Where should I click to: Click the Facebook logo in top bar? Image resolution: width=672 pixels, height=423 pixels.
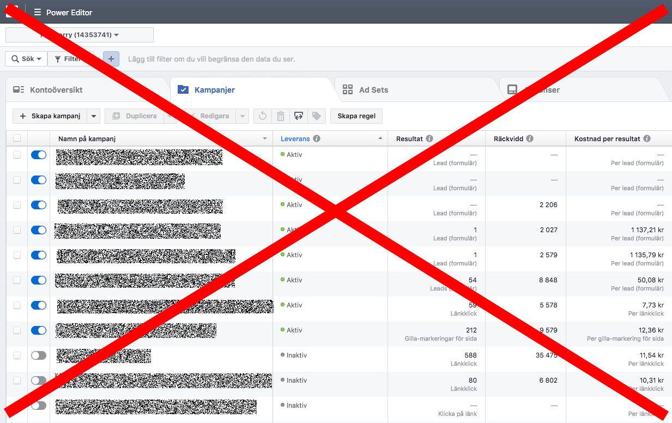click(x=12, y=11)
